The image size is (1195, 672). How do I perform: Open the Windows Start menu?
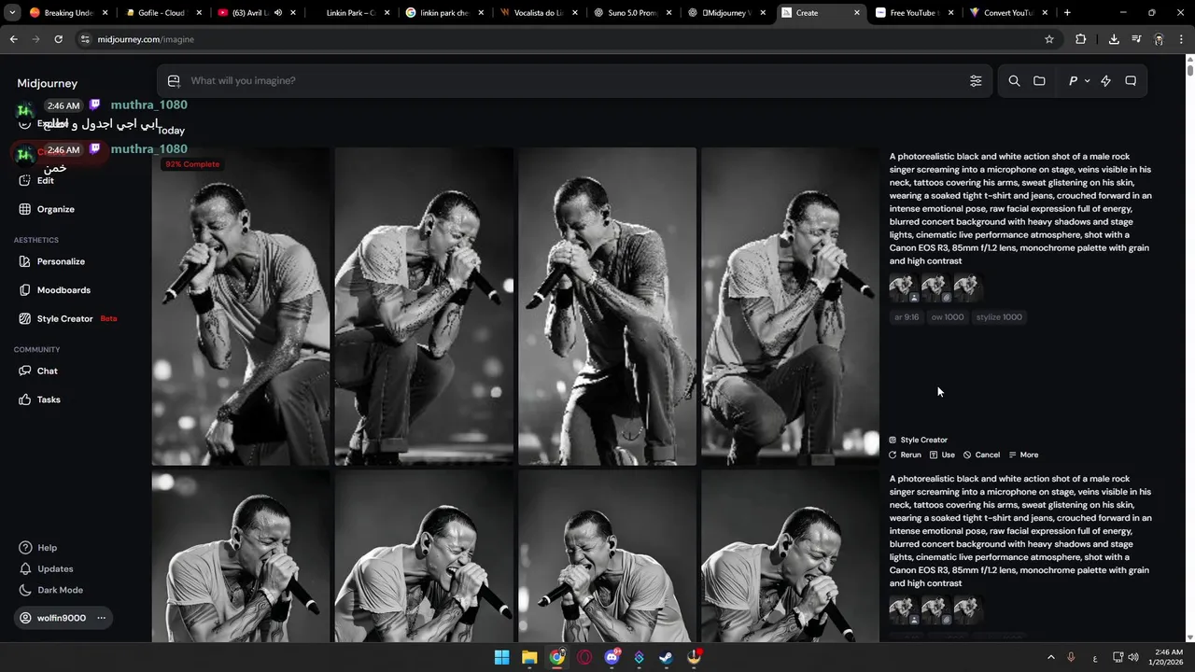pos(501,658)
